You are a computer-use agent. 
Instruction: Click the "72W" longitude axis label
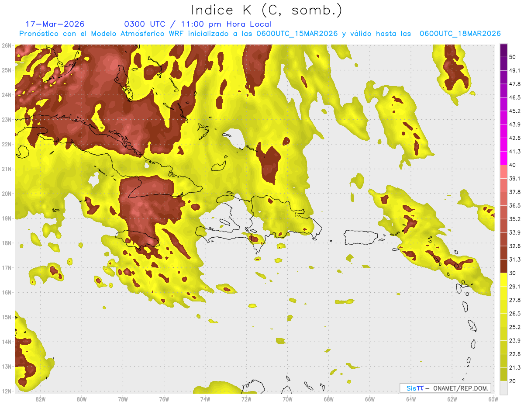click(246, 399)
